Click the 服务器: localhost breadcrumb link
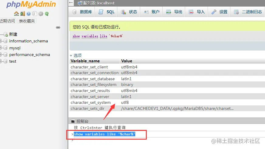Screen dimensions: 265x149 (99, 3)
